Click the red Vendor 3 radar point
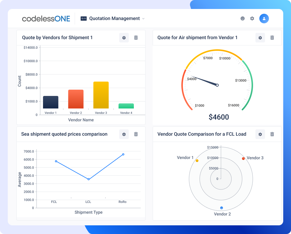291x234 pixels. tap(243, 158)
